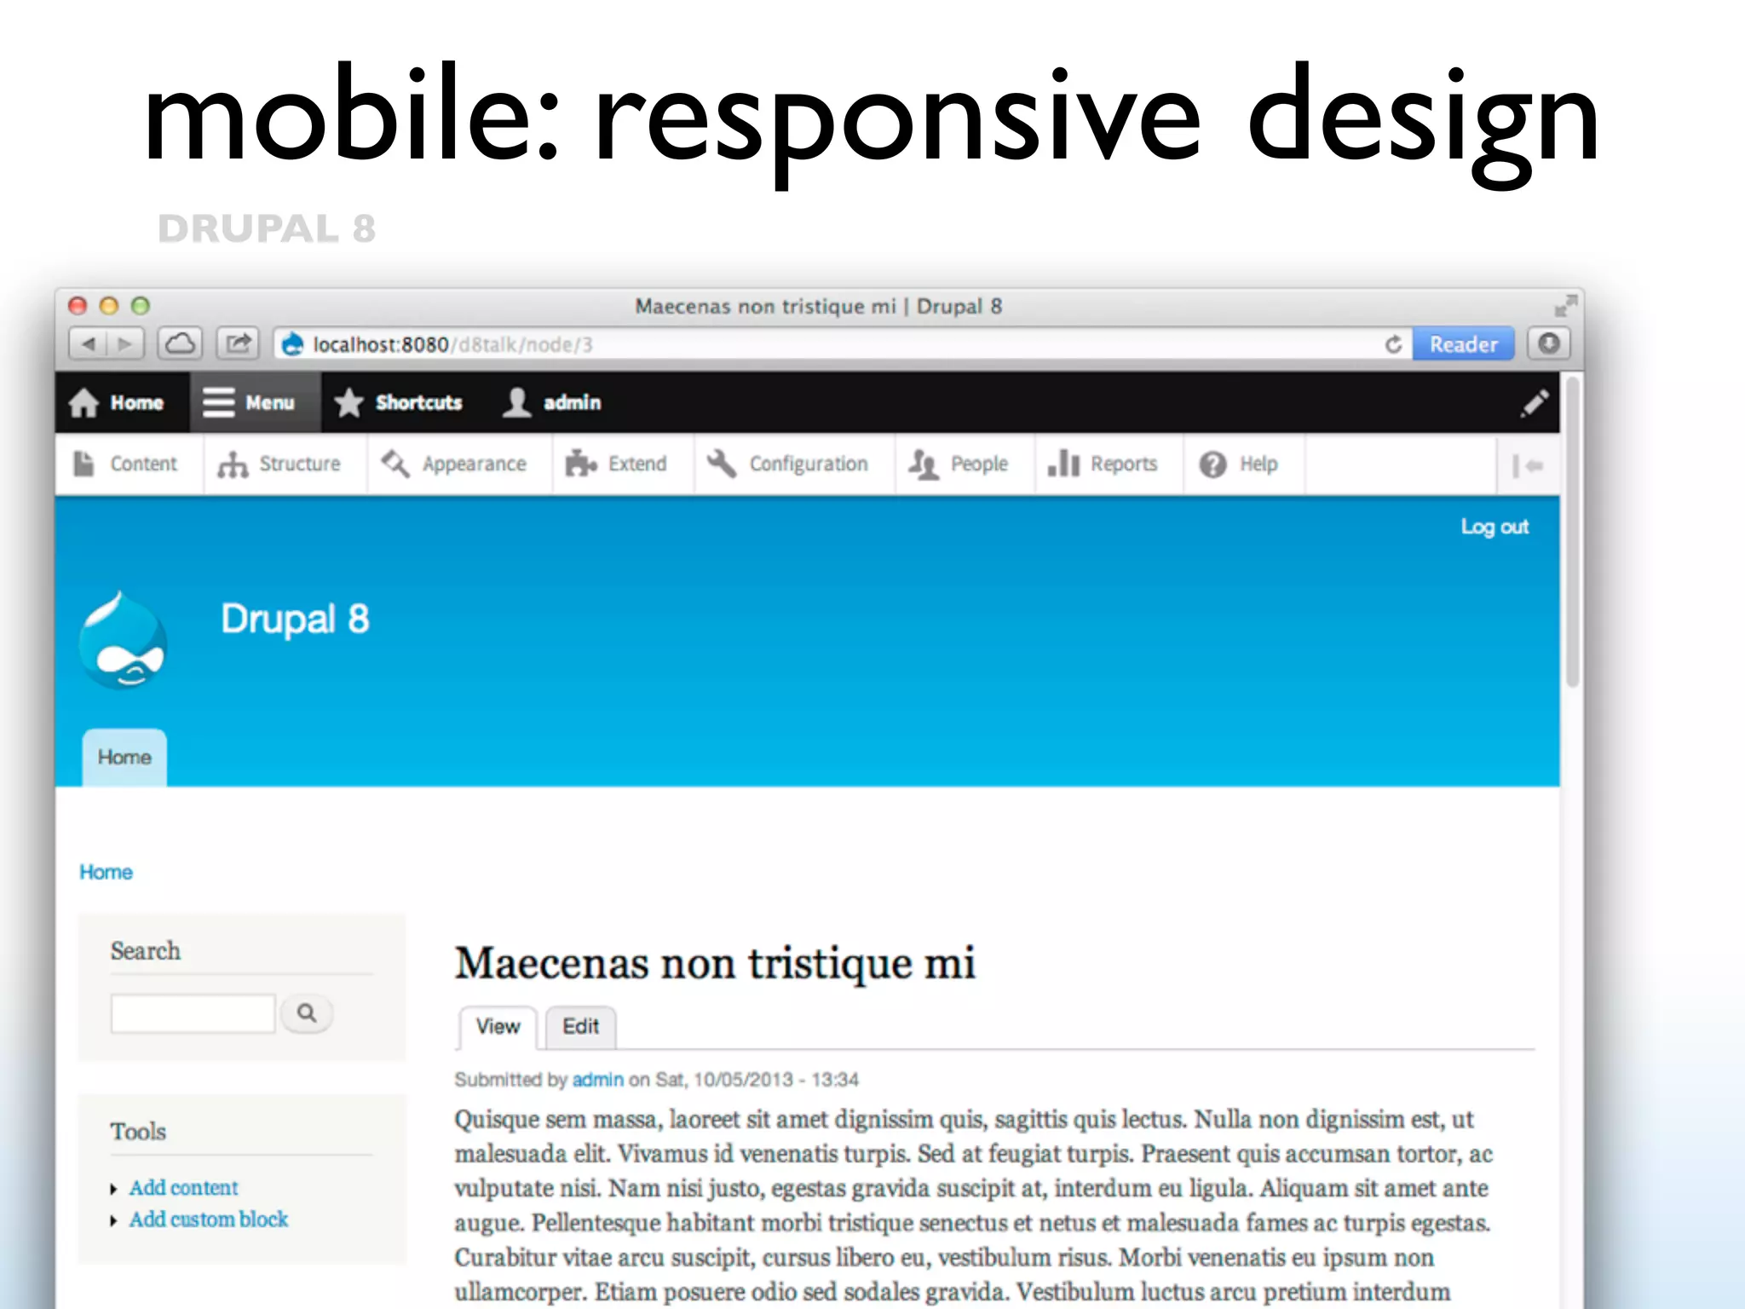Click the Share icon in browser toolbar
The width and height of the screenshot is (1745, 1309).
(x=238, y=344)
